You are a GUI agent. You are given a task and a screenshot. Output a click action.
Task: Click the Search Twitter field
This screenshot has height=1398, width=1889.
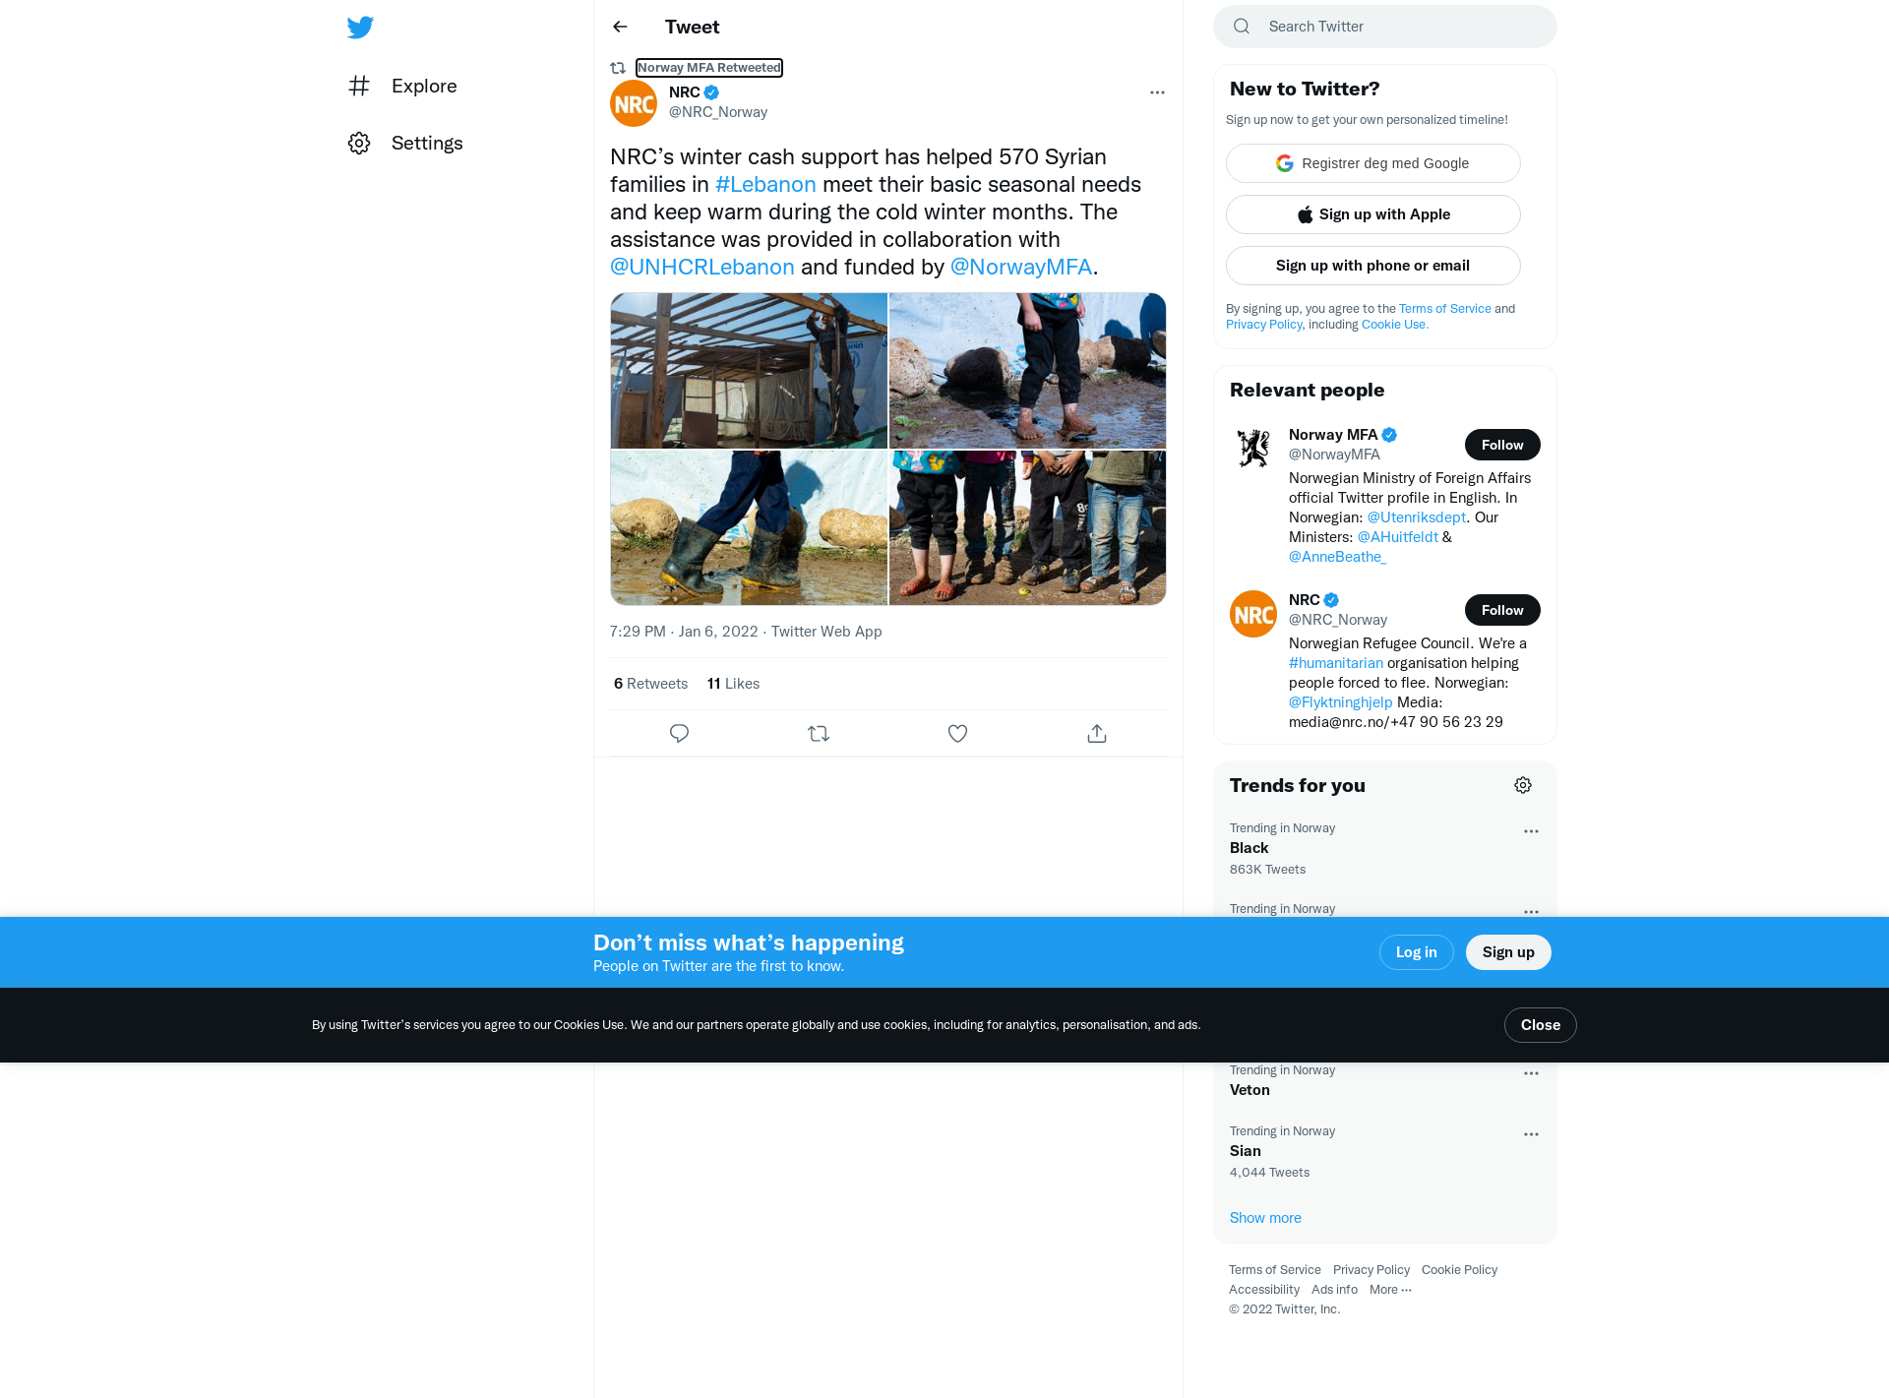coord(1385,27)
